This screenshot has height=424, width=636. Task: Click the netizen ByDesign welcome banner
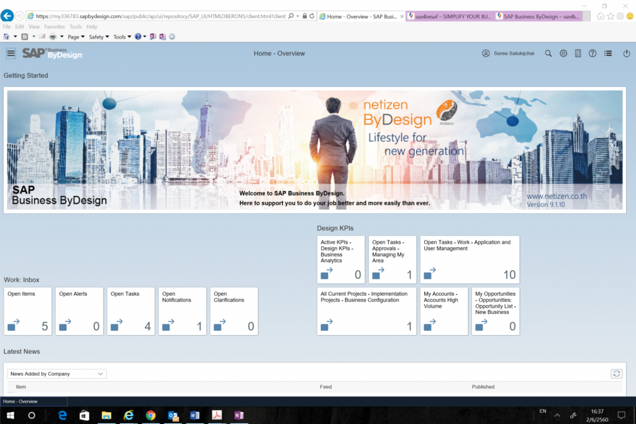pos(315,150)
